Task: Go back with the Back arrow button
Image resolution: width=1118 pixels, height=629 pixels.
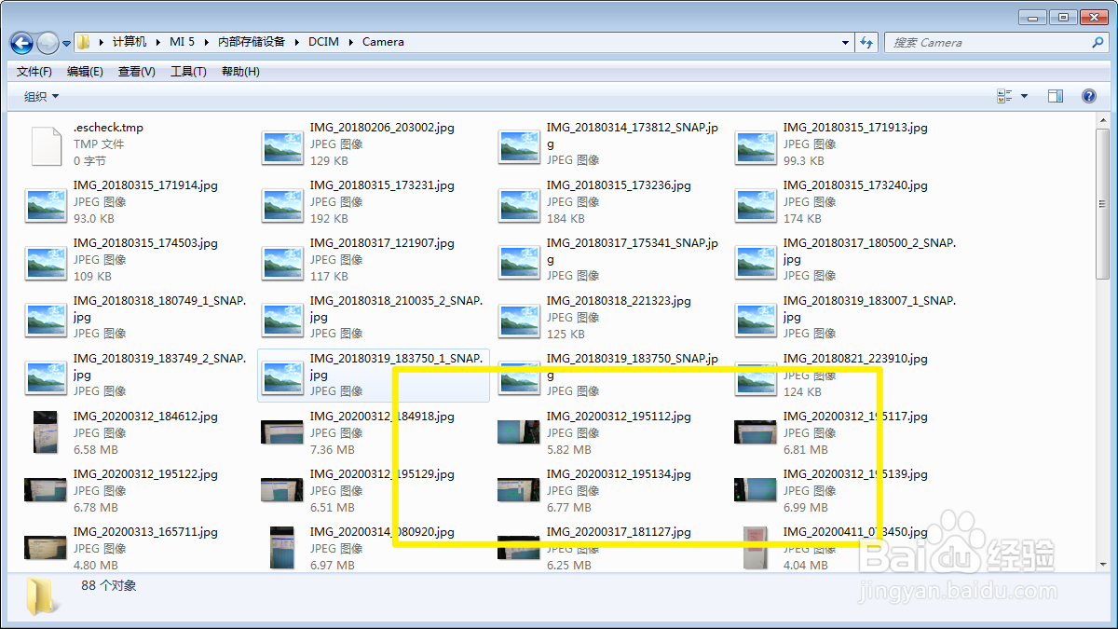Action: [21, 43]
